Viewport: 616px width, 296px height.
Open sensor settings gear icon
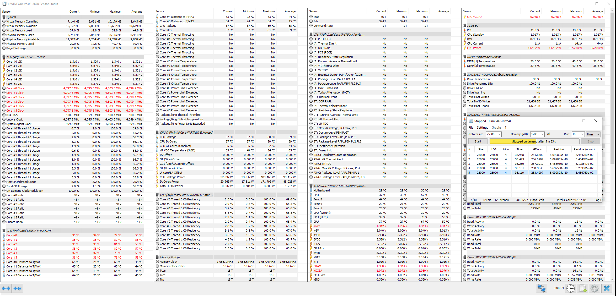pos(594,288)
